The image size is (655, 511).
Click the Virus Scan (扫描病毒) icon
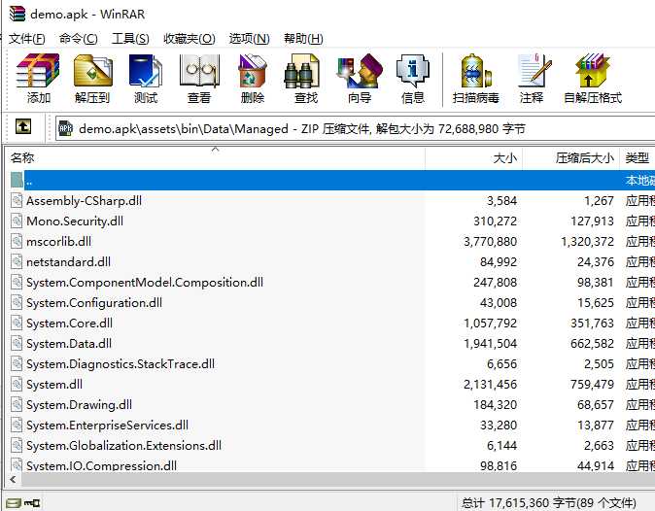point(476,79)
